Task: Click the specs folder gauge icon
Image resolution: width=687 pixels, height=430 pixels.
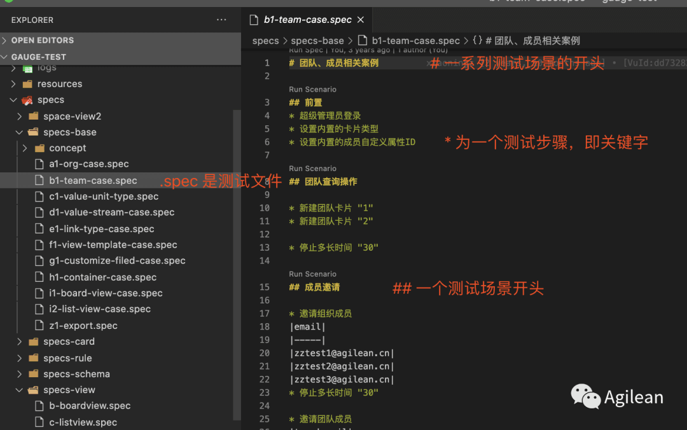Action: pos(27,101)
